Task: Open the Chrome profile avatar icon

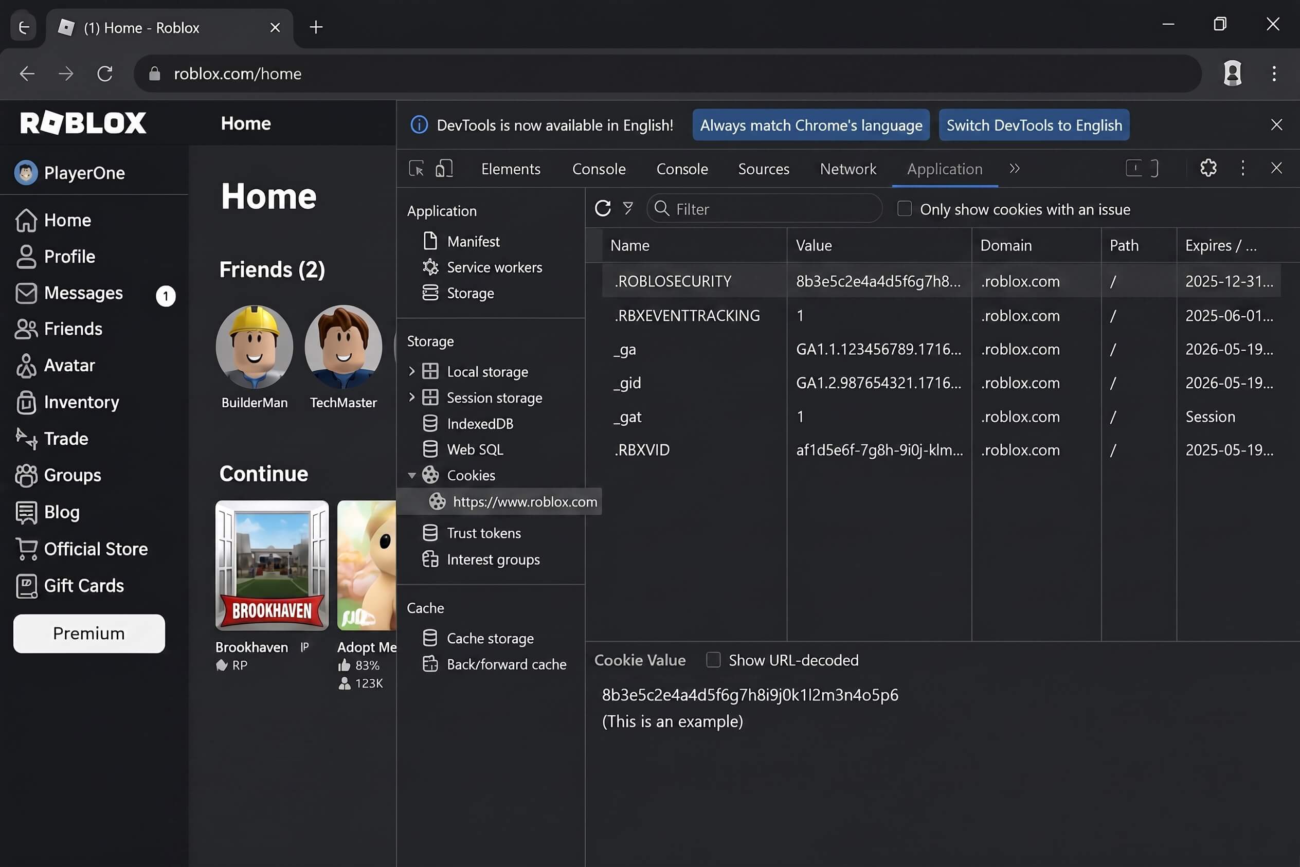Action: click(x=1232, y=73)
